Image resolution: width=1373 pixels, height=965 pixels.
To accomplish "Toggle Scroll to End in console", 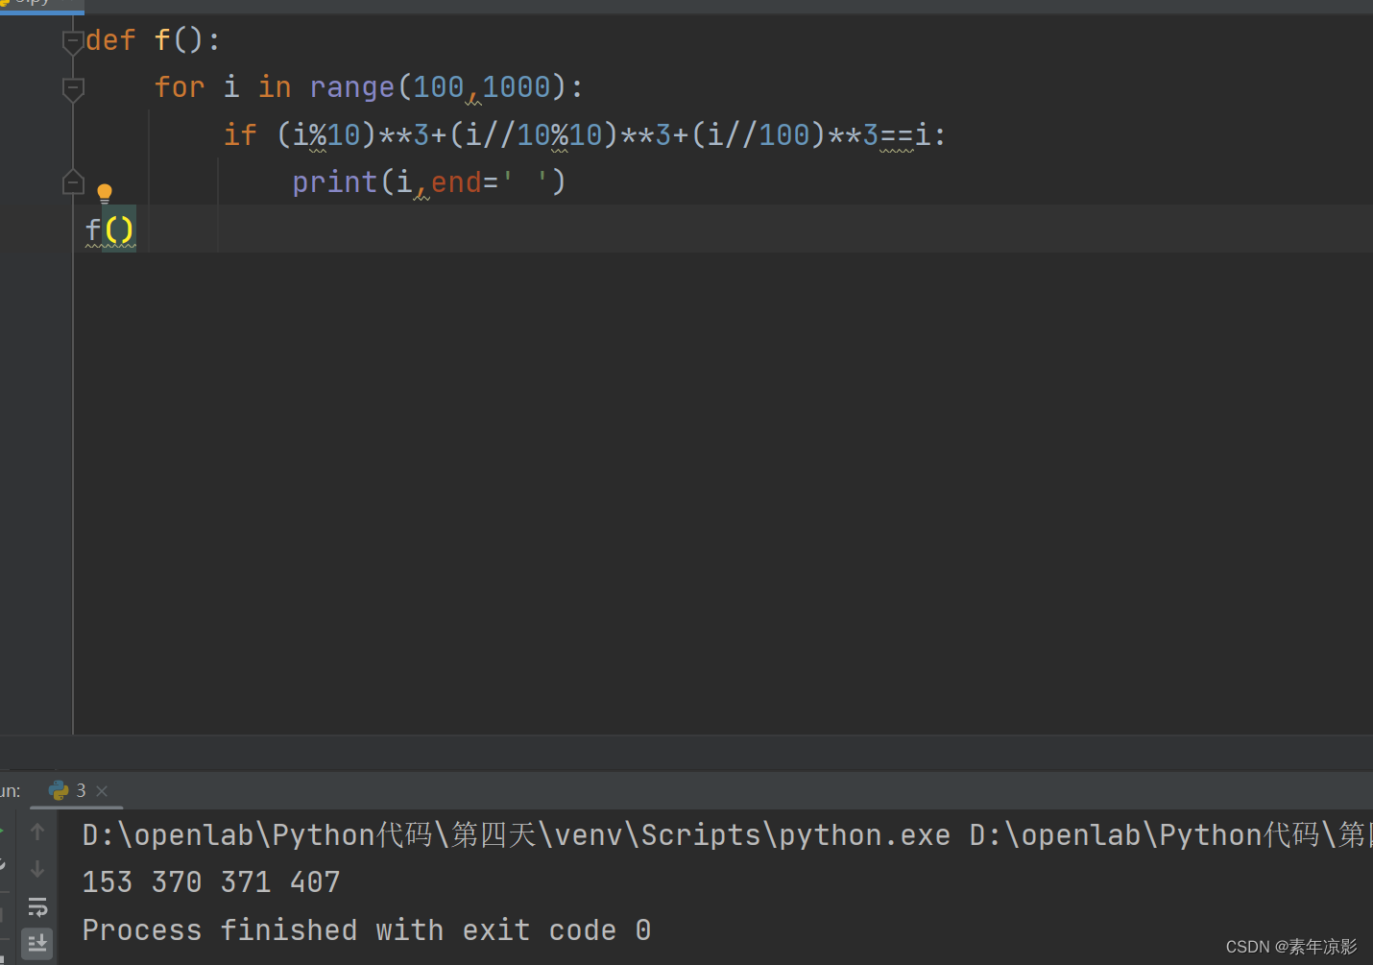I will 37,943.
